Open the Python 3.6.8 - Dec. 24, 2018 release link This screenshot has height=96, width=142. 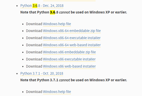click(x=42, y=6)
